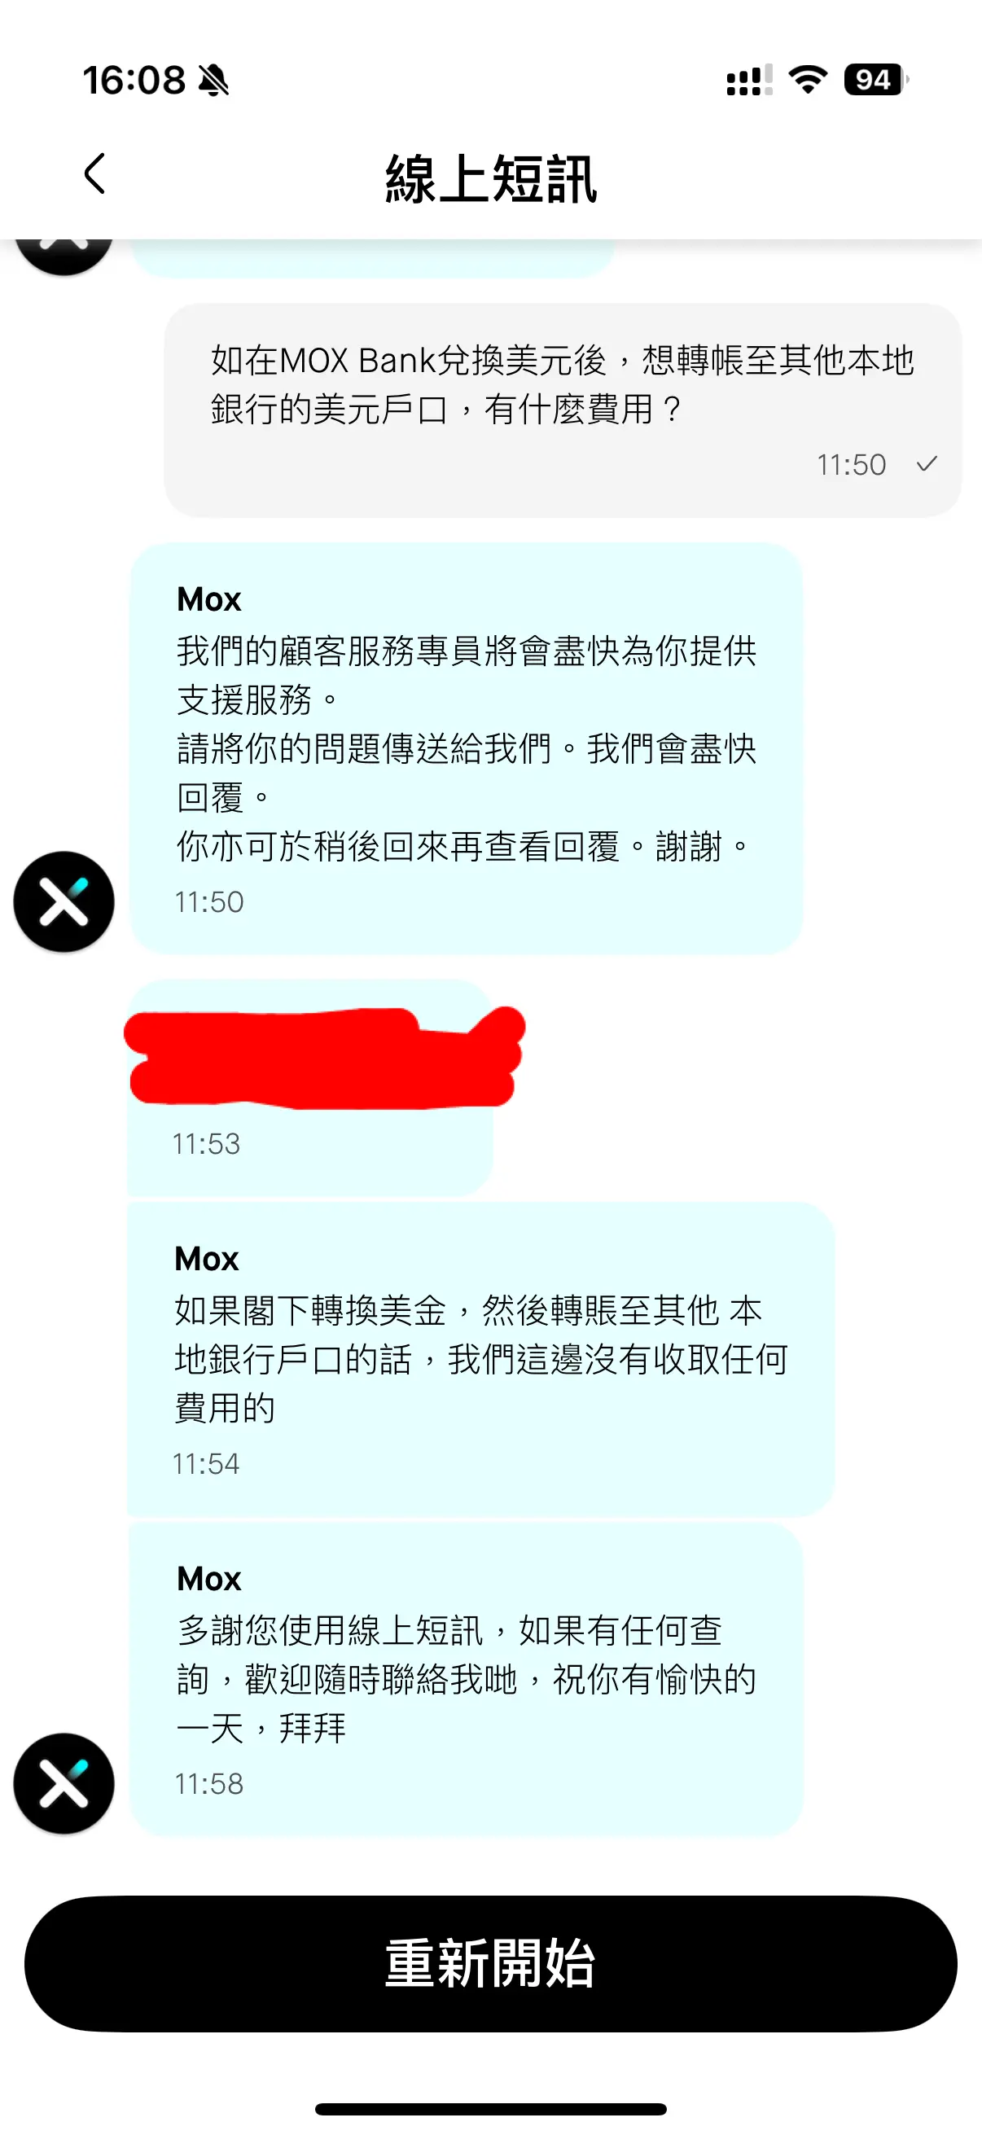Tap the Wi-Fi icon in status bar
982x2135 pixels.
(808, 80)
